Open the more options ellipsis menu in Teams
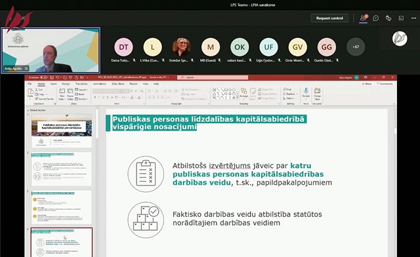The height and width of the screenshot is (257, 420). [413, 18]
